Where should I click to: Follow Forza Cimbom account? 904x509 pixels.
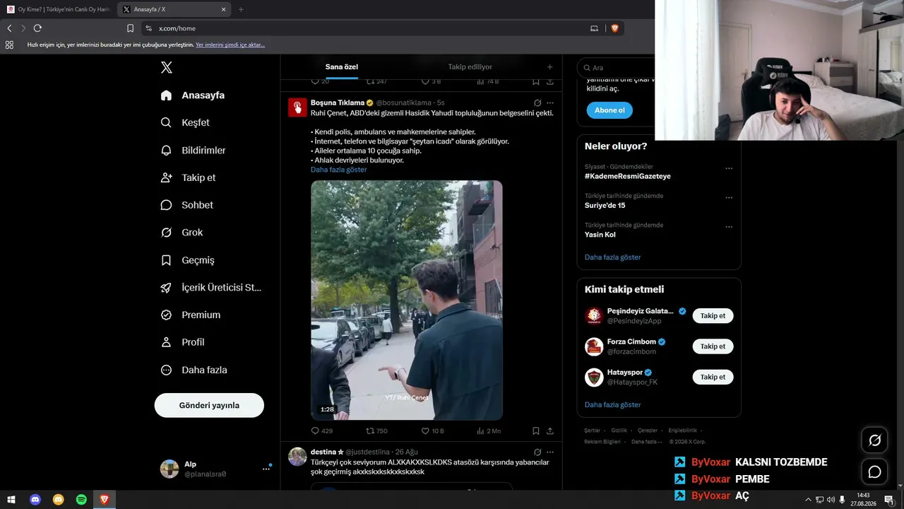[x=713, y=346]
